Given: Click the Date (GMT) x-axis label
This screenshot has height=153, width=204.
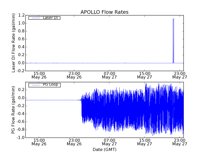Looking at the screenshot, I should tap(104, 149).
